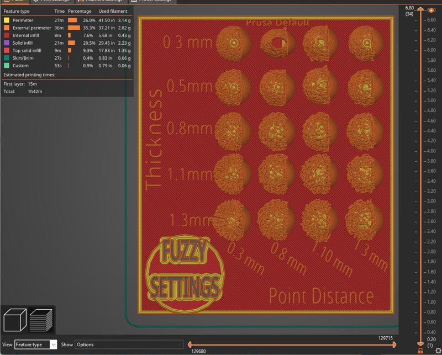Click the top thumb of the vertical layer slider
The image size is (442, 355).
(420, 9)
